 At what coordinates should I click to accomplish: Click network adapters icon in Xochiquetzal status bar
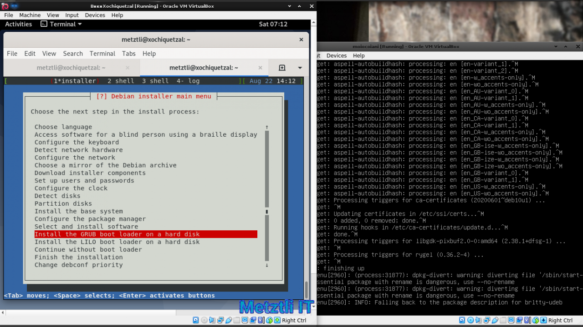(220, 320)
